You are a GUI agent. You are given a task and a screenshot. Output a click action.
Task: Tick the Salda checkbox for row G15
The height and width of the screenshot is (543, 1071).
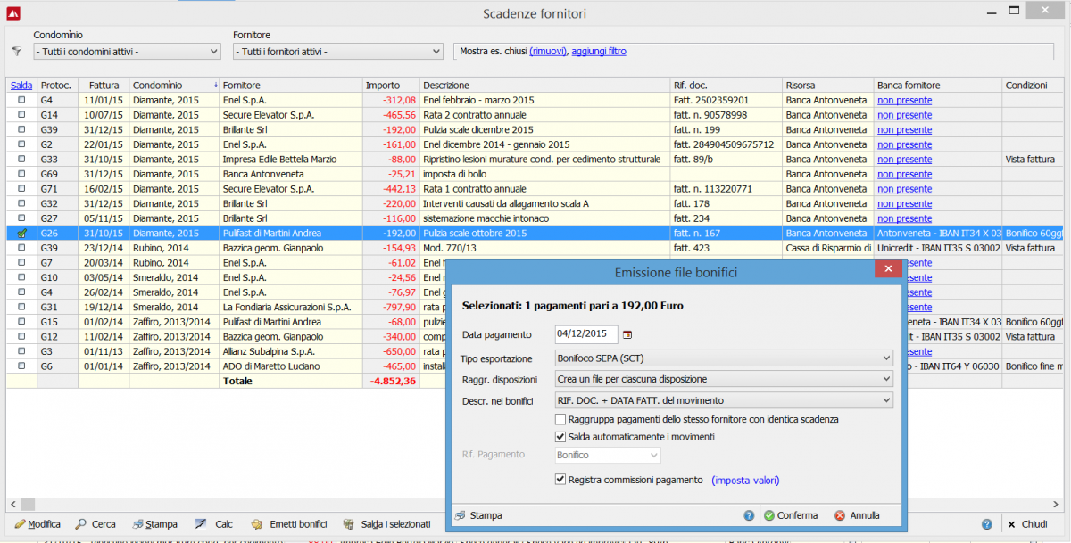click(21, 322)
